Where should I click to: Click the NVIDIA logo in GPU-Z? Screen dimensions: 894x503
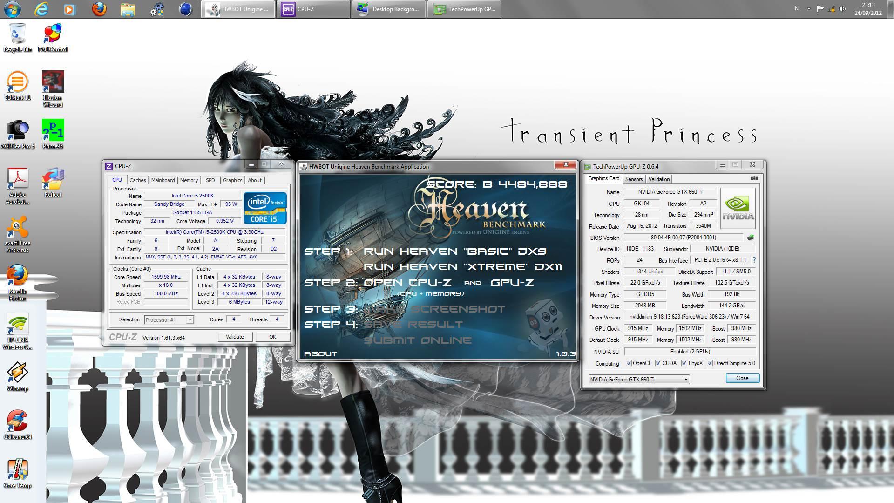point(738,208)
